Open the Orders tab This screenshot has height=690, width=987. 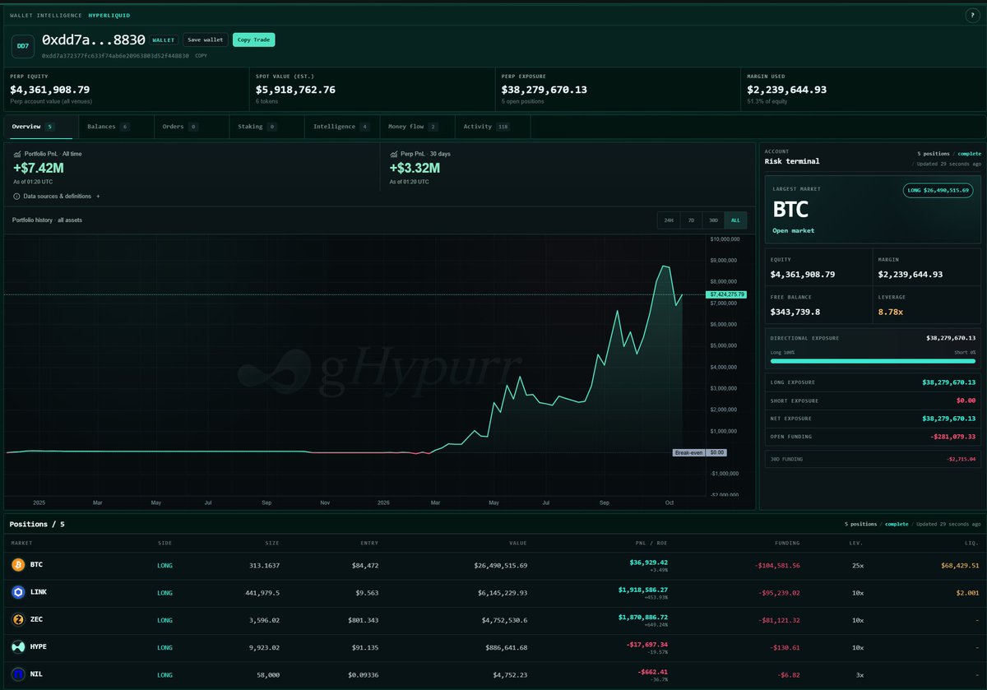click(192, 127)
